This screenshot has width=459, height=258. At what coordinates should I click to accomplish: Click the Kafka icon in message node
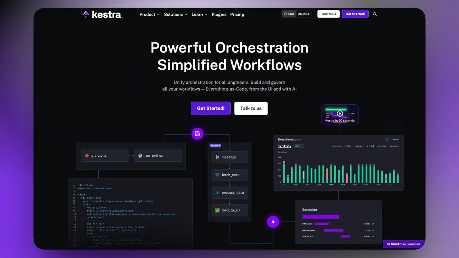click(217, 157)
